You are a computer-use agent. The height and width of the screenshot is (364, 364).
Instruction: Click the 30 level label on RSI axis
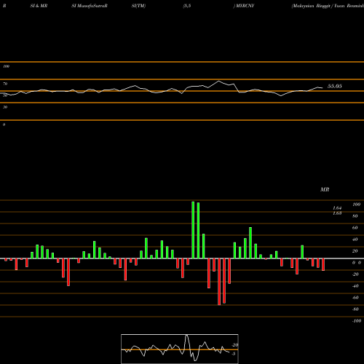click(x=5, y=107)
